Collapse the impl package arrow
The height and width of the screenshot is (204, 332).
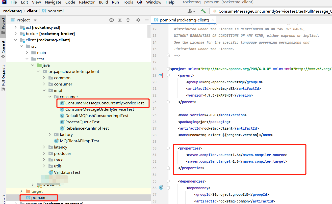click(44, 90)
